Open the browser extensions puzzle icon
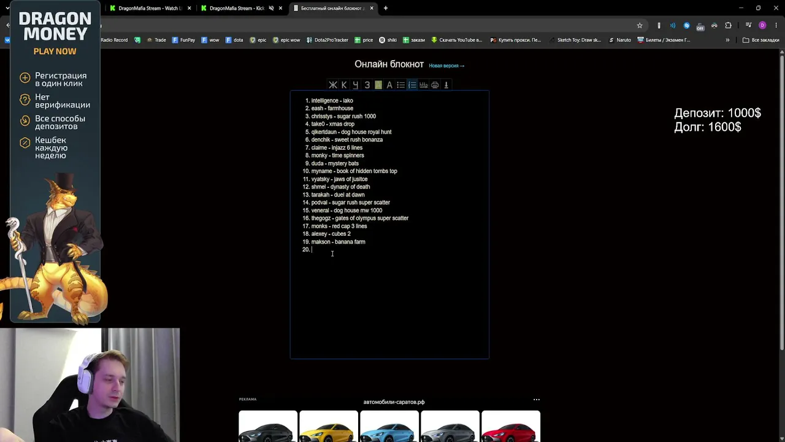Screen dimensions: 785x442 point(728,25)
